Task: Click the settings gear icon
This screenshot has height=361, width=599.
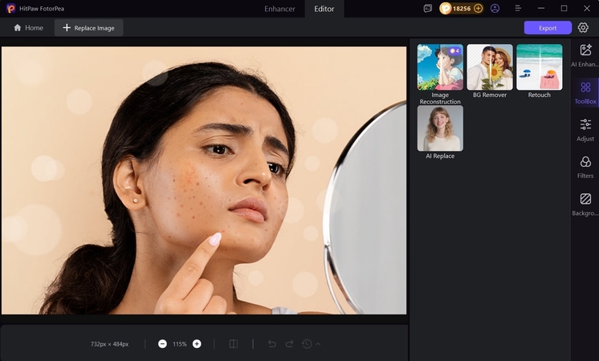Action: pyautogui.click(x=583, y=27)
